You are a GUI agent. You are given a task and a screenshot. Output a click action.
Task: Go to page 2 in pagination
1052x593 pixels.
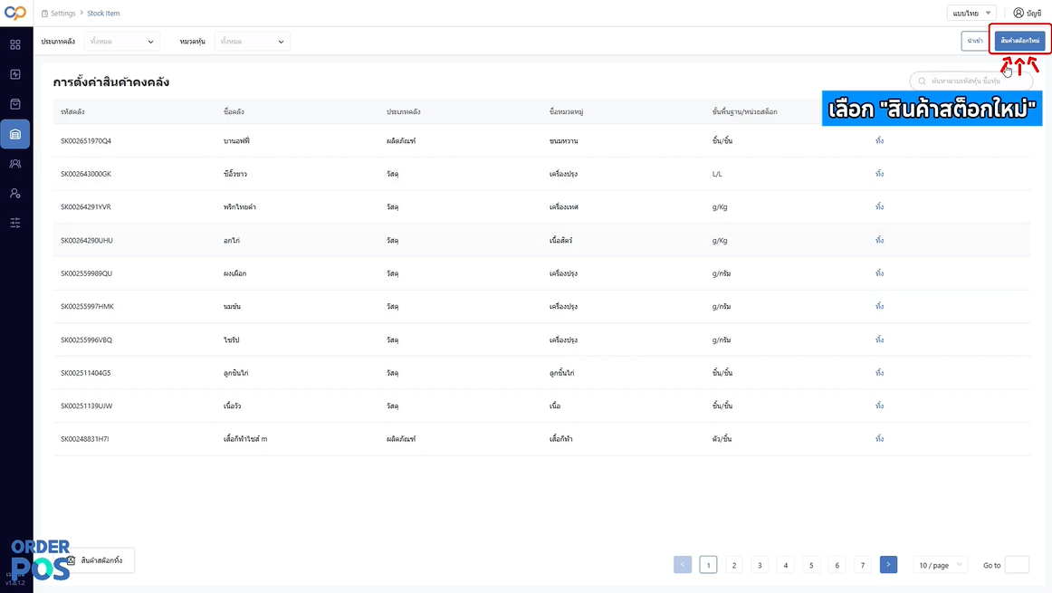[734, 565]
